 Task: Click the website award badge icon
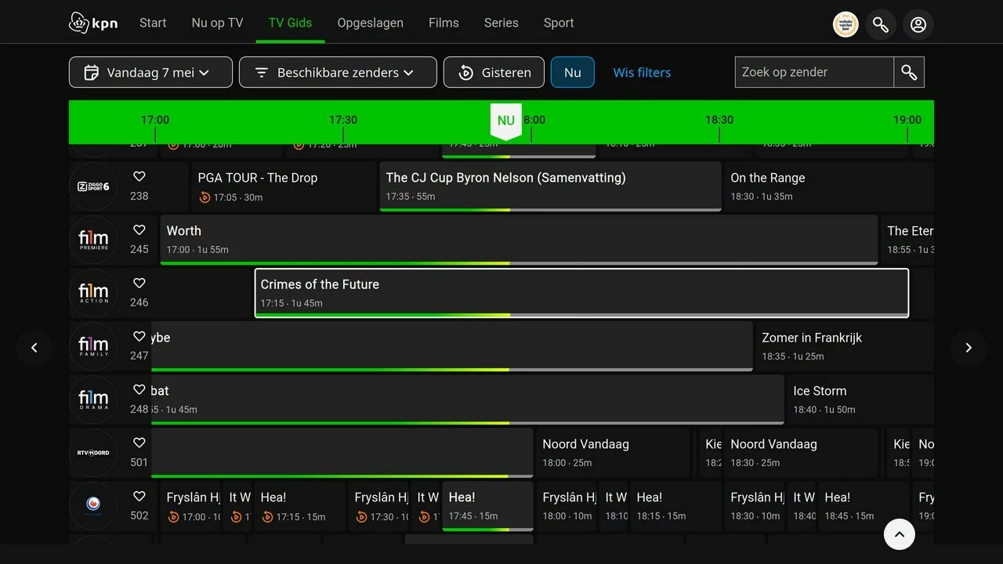[845, 24]
